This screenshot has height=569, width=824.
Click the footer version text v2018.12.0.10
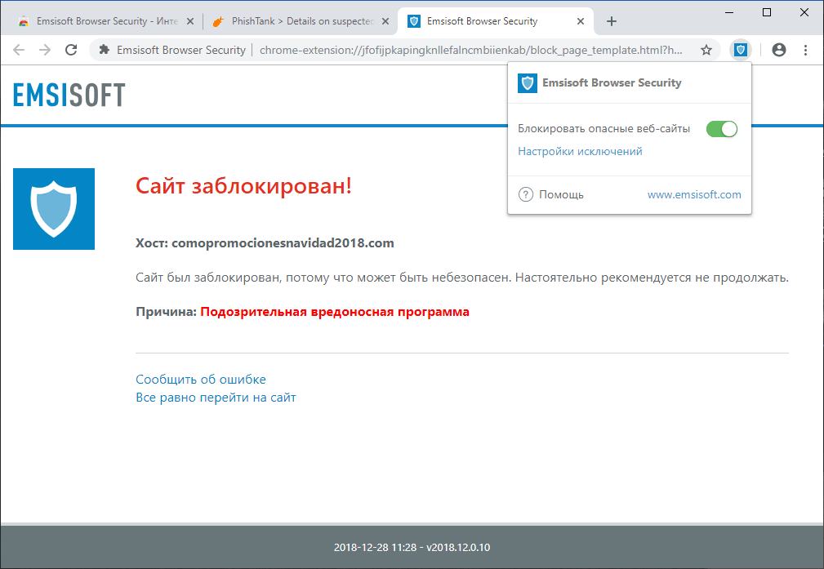pos(458,548)
